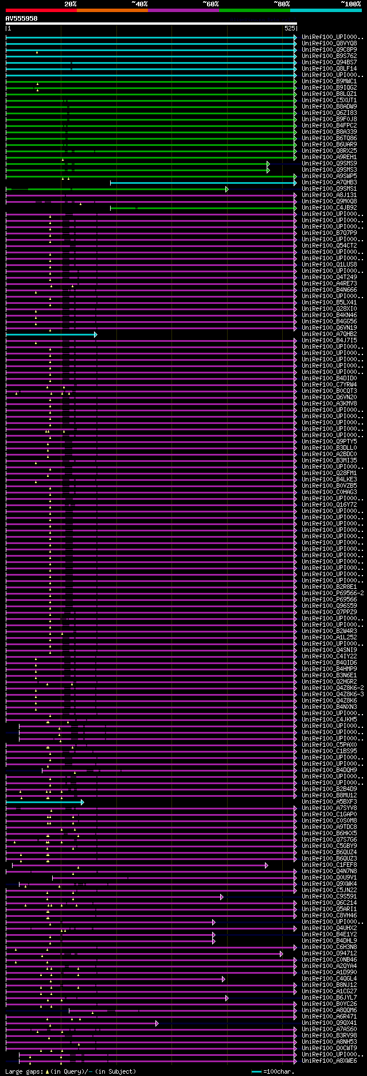Click the UniRef100_B8A339 entry
Screen dimensions: 367x1076
click(x=329, y=132)
